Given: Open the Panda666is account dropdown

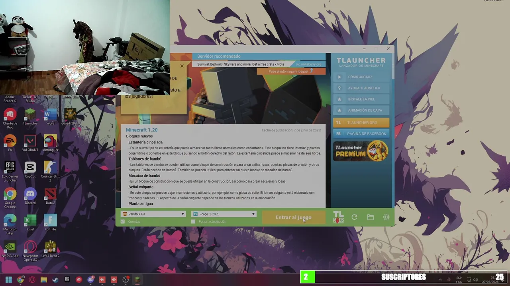Looking at the screenshot, I should 153,214.
